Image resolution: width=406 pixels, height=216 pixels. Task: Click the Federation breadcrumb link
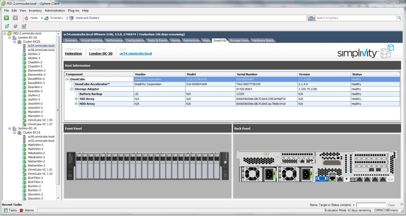pyautogui.click(x=73, y=54)
